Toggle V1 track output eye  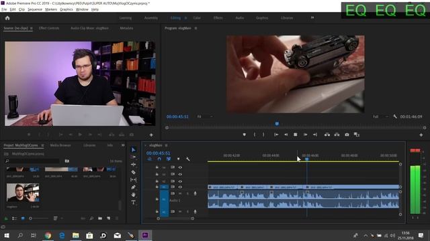(180, 187)
